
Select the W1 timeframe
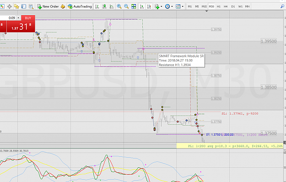240,6
